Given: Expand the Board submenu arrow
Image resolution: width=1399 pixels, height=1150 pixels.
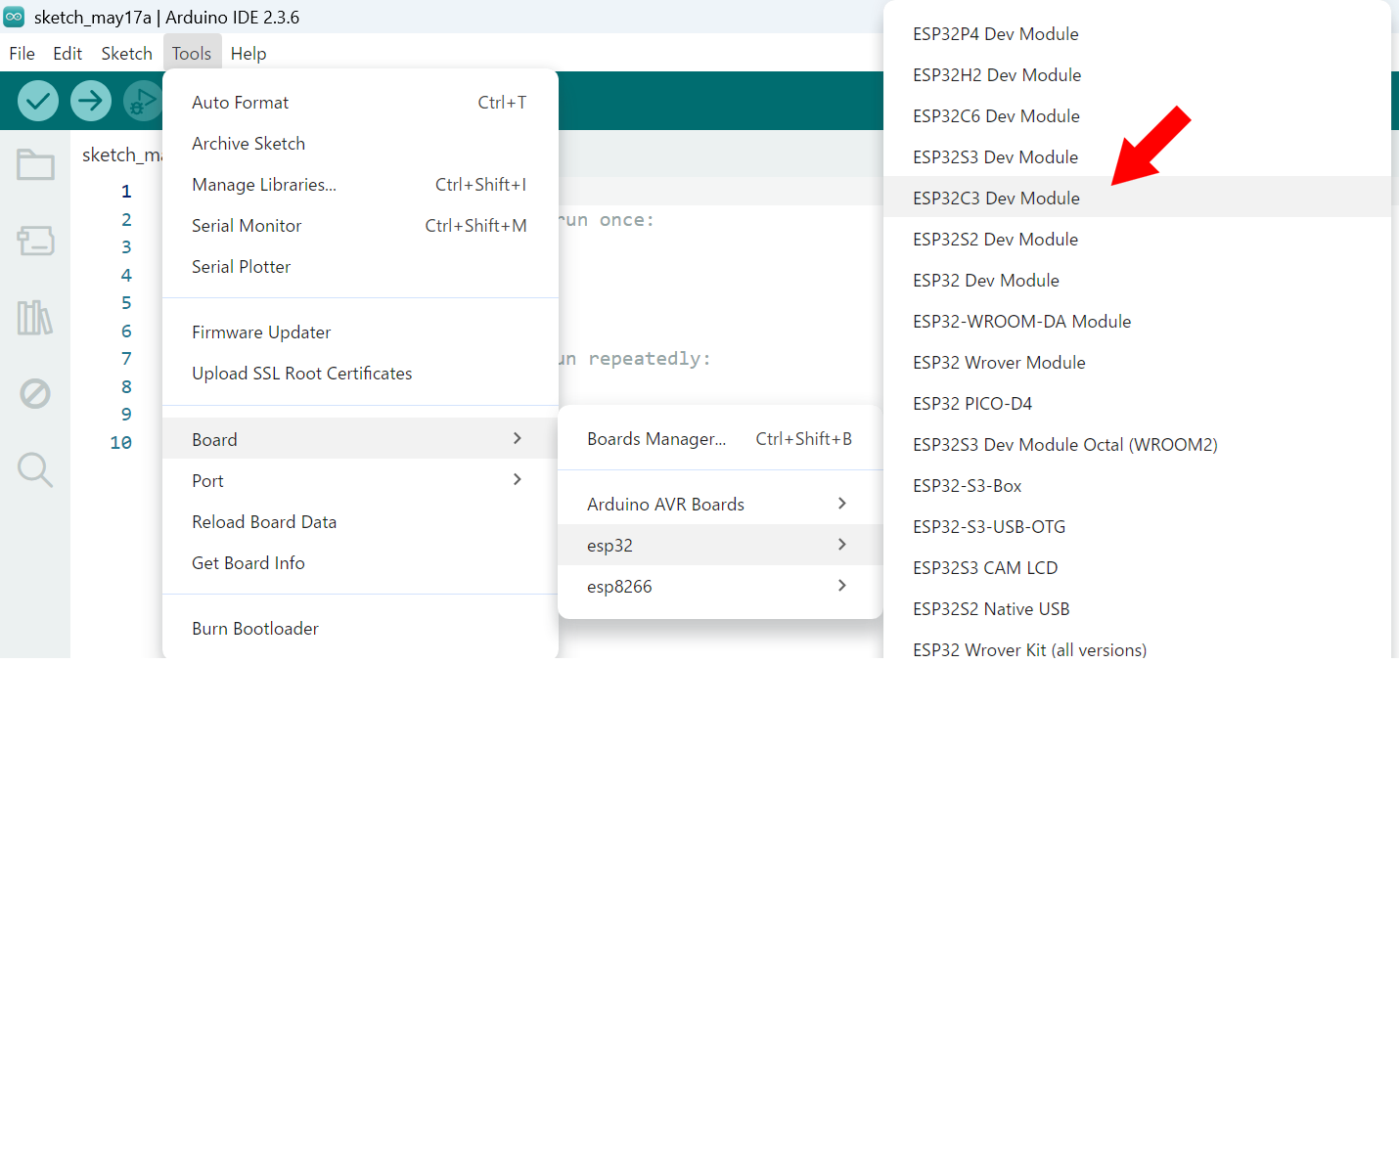Looking at the screenshot, I should click(x=518, y=438).
